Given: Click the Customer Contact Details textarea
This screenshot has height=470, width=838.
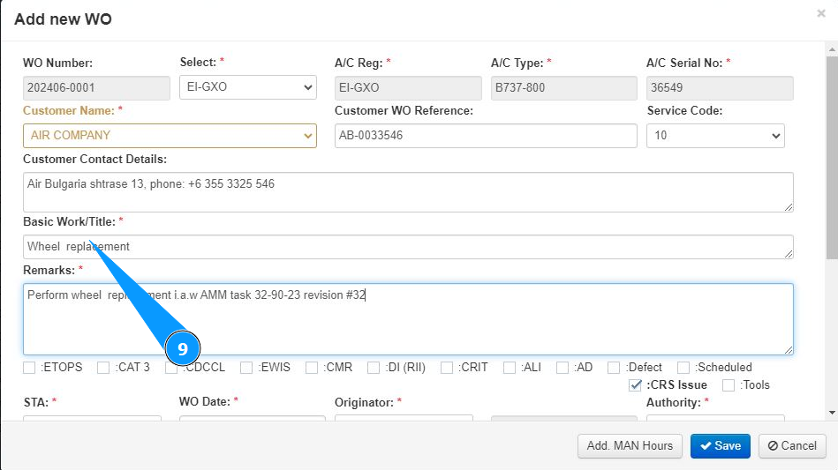Looking at the screenshot, I should pyautogui.click(x=408, y=191).
